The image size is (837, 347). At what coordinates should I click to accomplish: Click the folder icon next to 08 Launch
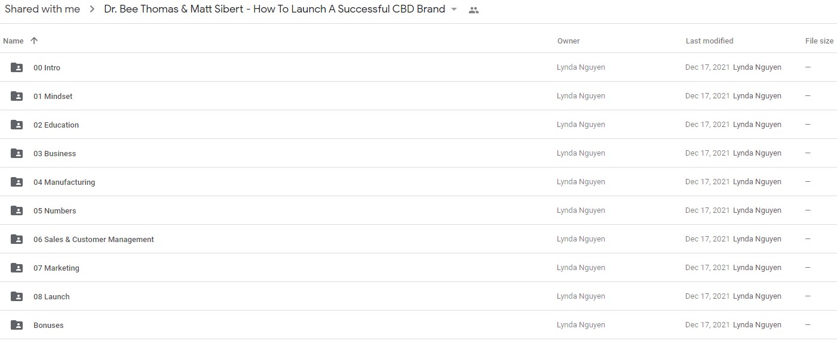(17, 296)
